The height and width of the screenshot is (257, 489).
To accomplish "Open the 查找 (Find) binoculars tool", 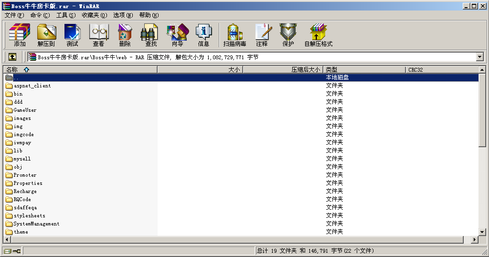I will [x=151, y=35].
